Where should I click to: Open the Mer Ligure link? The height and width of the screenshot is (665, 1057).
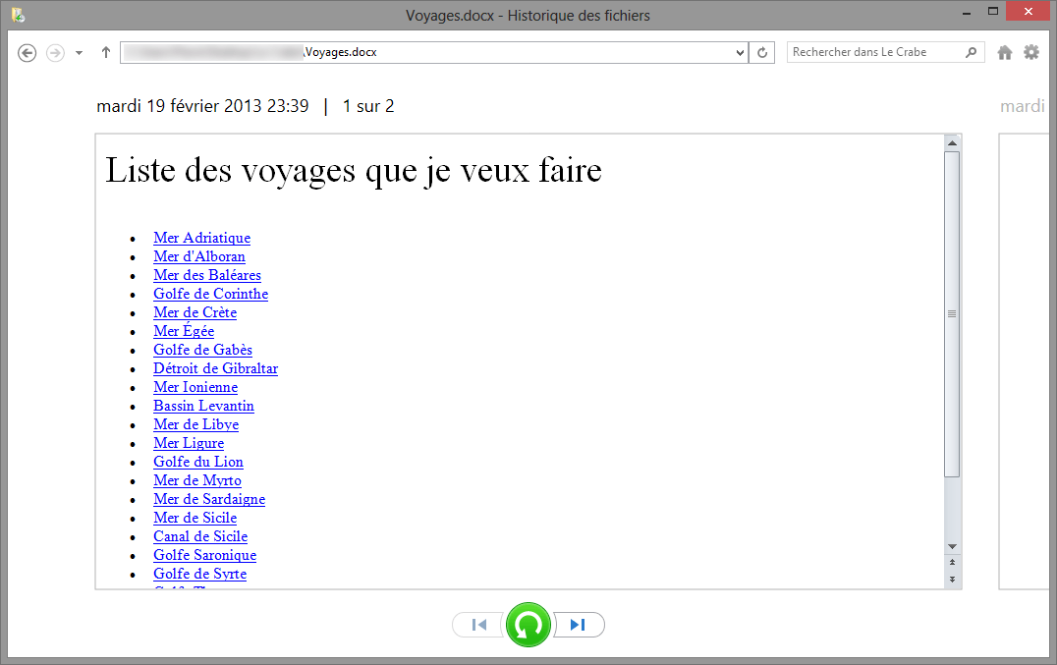point(188,443)
